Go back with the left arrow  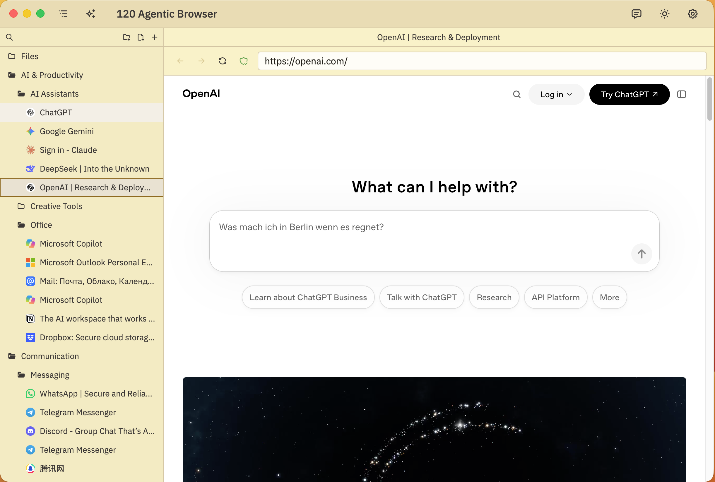point(180,61)
